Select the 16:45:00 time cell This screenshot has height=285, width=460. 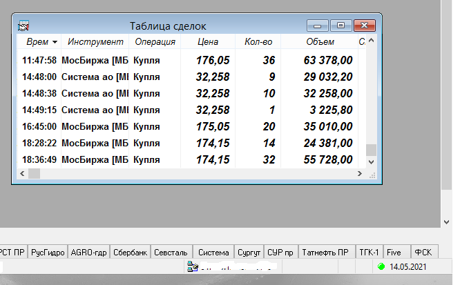coord(39,127)
